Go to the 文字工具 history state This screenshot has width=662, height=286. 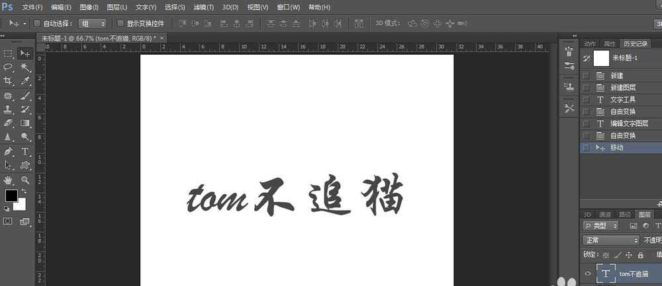click(623, 100)
